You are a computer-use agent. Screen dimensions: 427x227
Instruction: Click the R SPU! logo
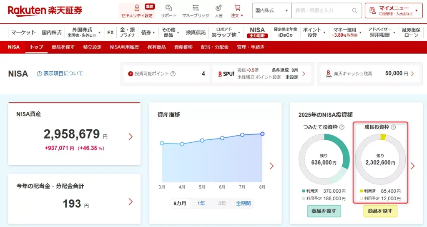coord(226,74)
